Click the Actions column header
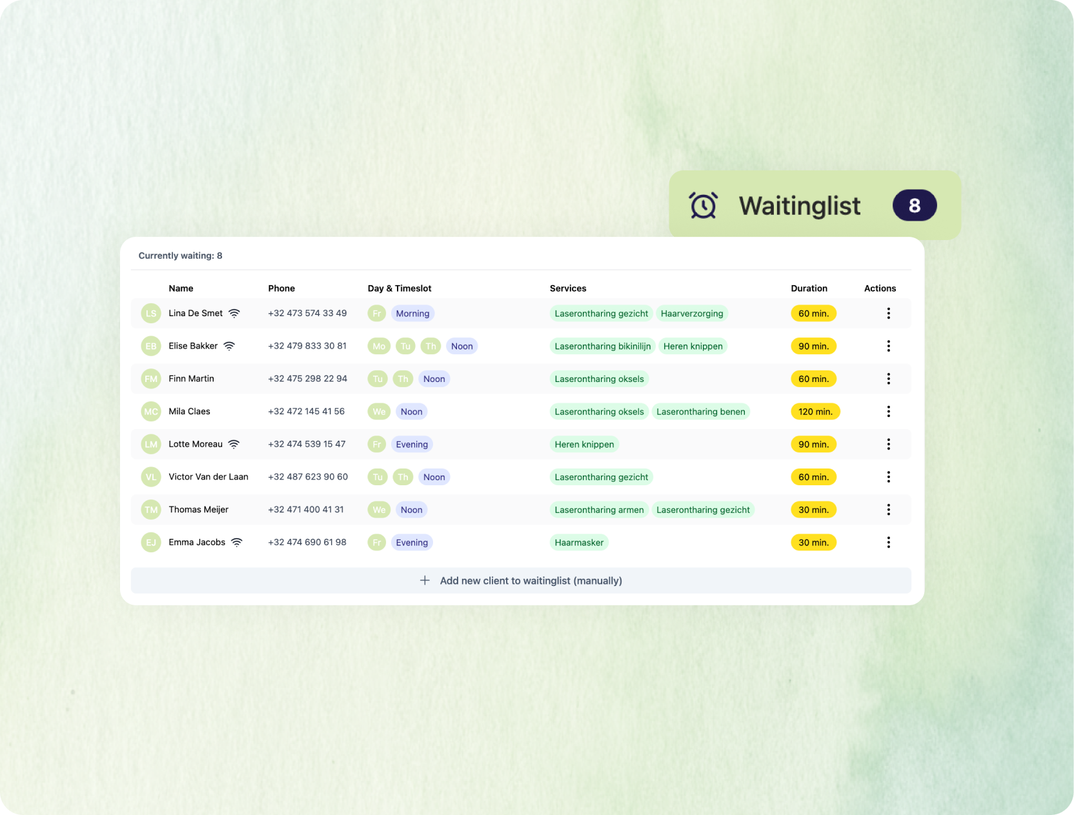This screenshot has height=815, width=1074. click(880, 288)
